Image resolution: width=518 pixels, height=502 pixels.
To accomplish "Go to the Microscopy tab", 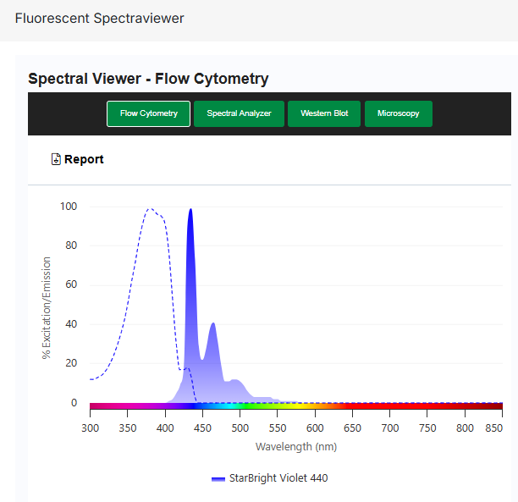I will point(398,113).
